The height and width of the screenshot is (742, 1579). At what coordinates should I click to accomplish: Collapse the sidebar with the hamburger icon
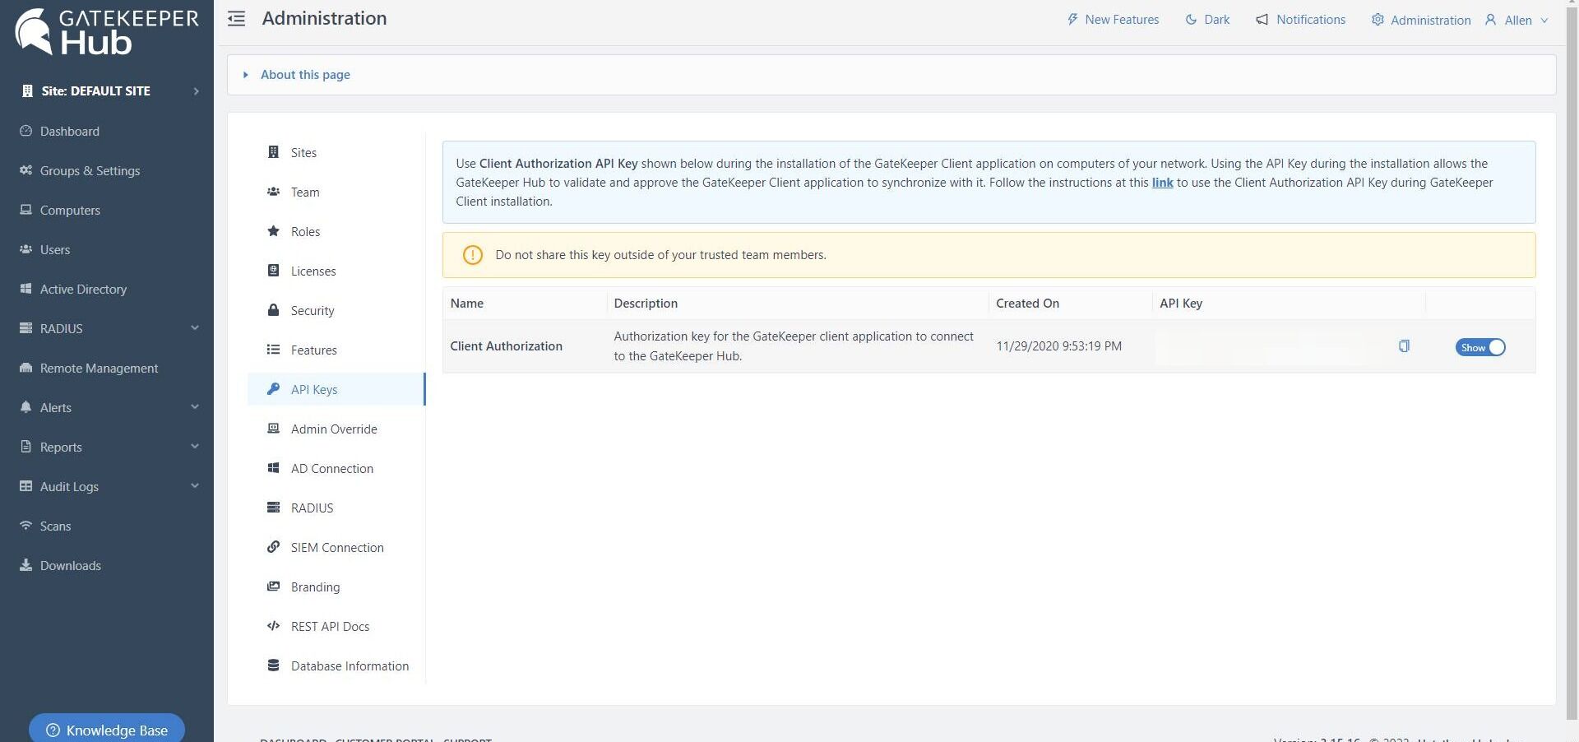236,18
